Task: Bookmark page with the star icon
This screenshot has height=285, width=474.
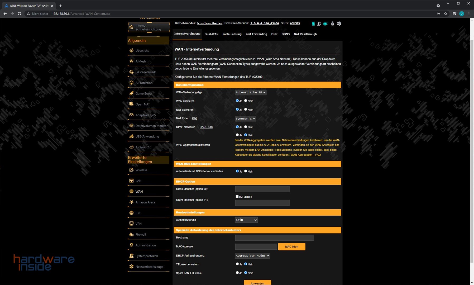Action: [x=446, y=14]
